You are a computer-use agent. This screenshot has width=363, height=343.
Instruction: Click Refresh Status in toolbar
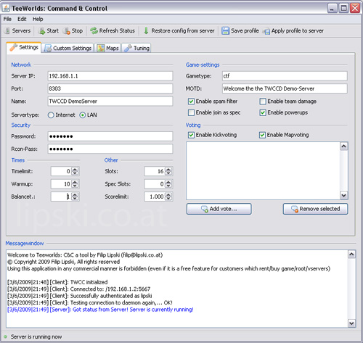pos(113,30)
